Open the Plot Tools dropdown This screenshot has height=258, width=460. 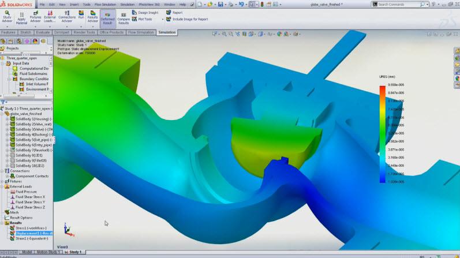pyautogui.click(x=148, y=18)
